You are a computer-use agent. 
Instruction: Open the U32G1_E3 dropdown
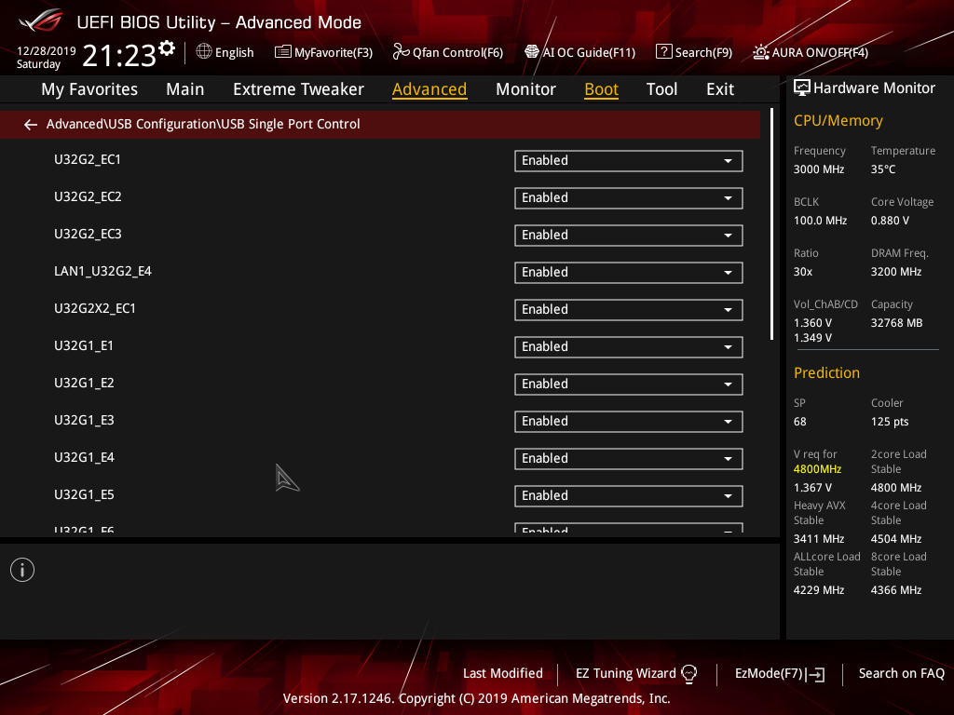pos(629,422)
